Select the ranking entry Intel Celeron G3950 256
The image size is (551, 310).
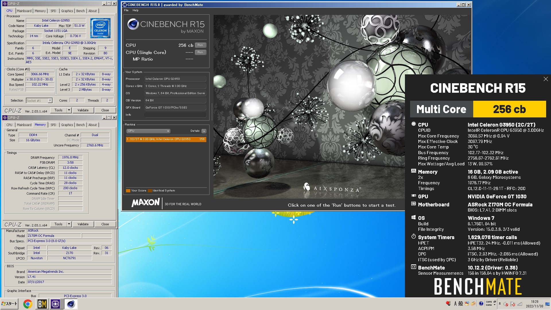tap(166, 139)
